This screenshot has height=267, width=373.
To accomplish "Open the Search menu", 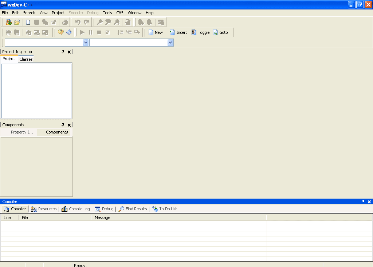I will coord(29,13).
